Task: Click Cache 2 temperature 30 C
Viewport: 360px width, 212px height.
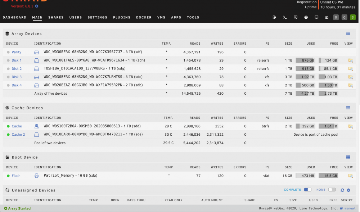Action: [x=168, y=135]
